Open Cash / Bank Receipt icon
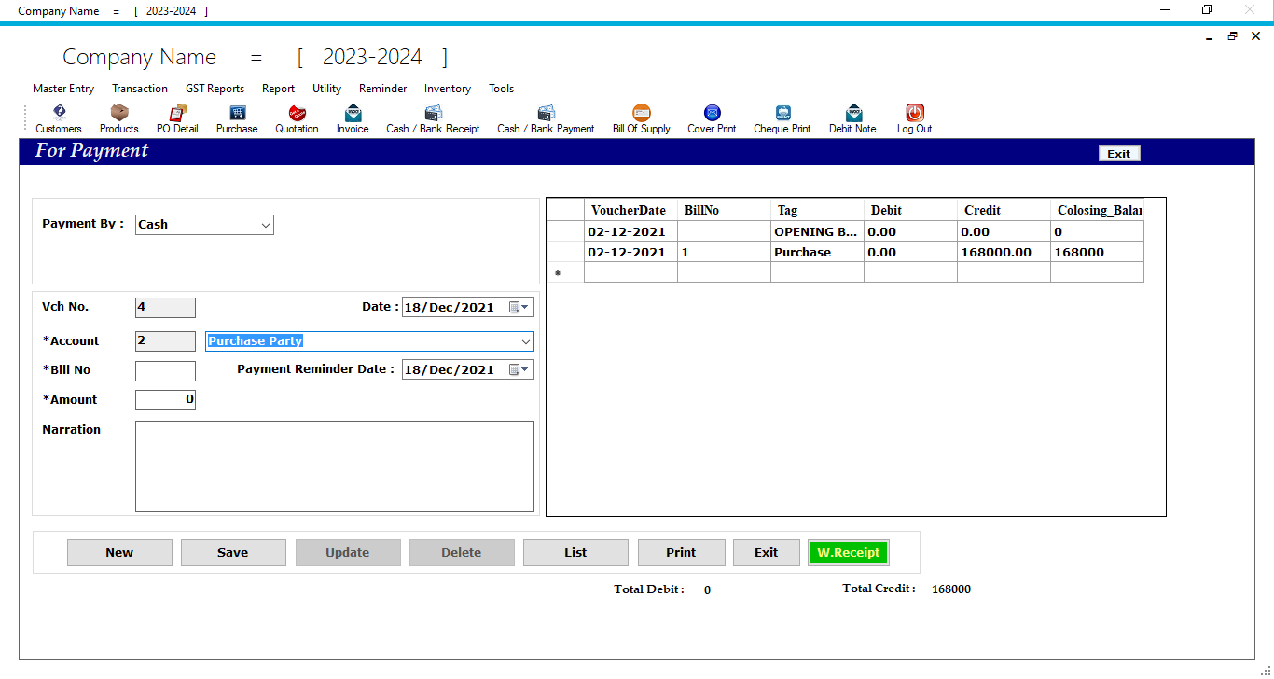 433,118
